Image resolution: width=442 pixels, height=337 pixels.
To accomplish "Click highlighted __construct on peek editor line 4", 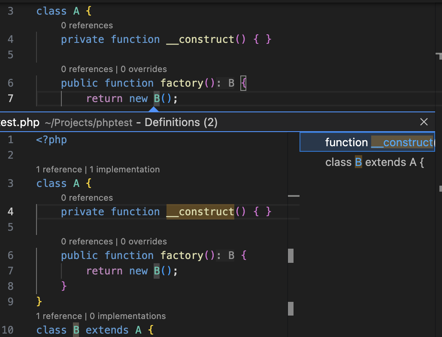I will [200, 212].
